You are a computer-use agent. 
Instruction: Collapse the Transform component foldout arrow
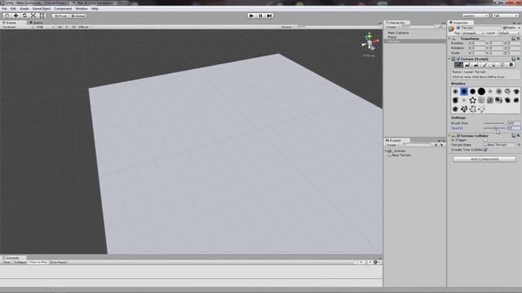[x=449, y=39]
